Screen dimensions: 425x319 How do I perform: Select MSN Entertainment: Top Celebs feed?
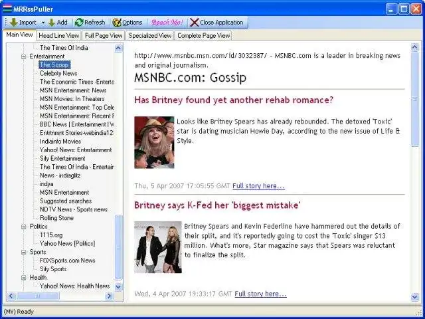(77, 108)
